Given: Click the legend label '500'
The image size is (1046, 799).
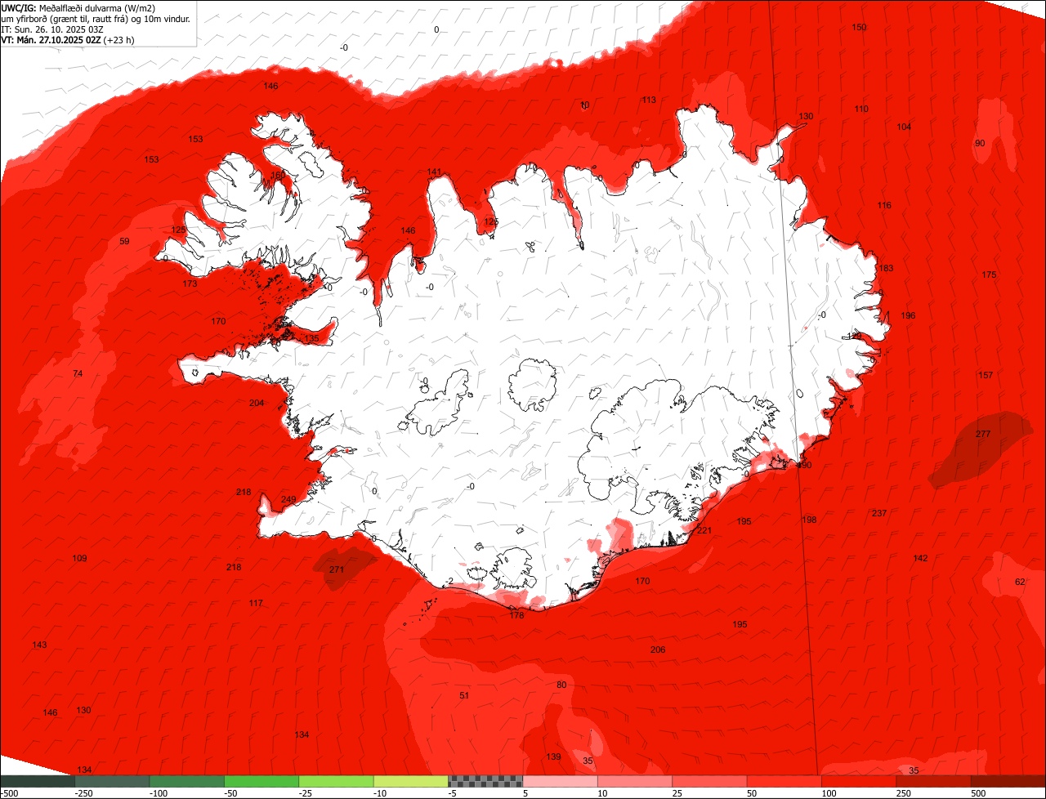Looking at the screenshot, I should (x=978, y=793).
